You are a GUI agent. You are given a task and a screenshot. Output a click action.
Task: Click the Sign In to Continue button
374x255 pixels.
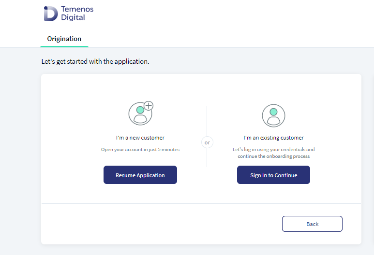[273, 175]
